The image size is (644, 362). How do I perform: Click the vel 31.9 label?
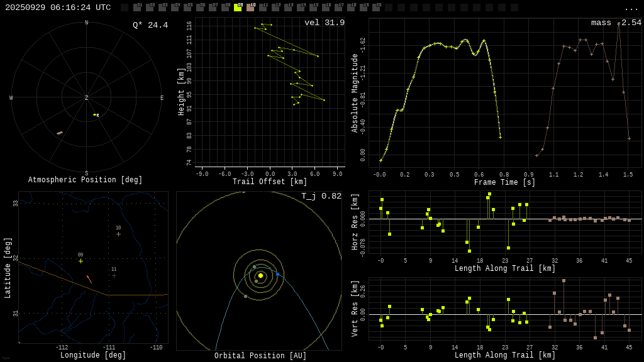pyautogui.click(x=325, y=23)
